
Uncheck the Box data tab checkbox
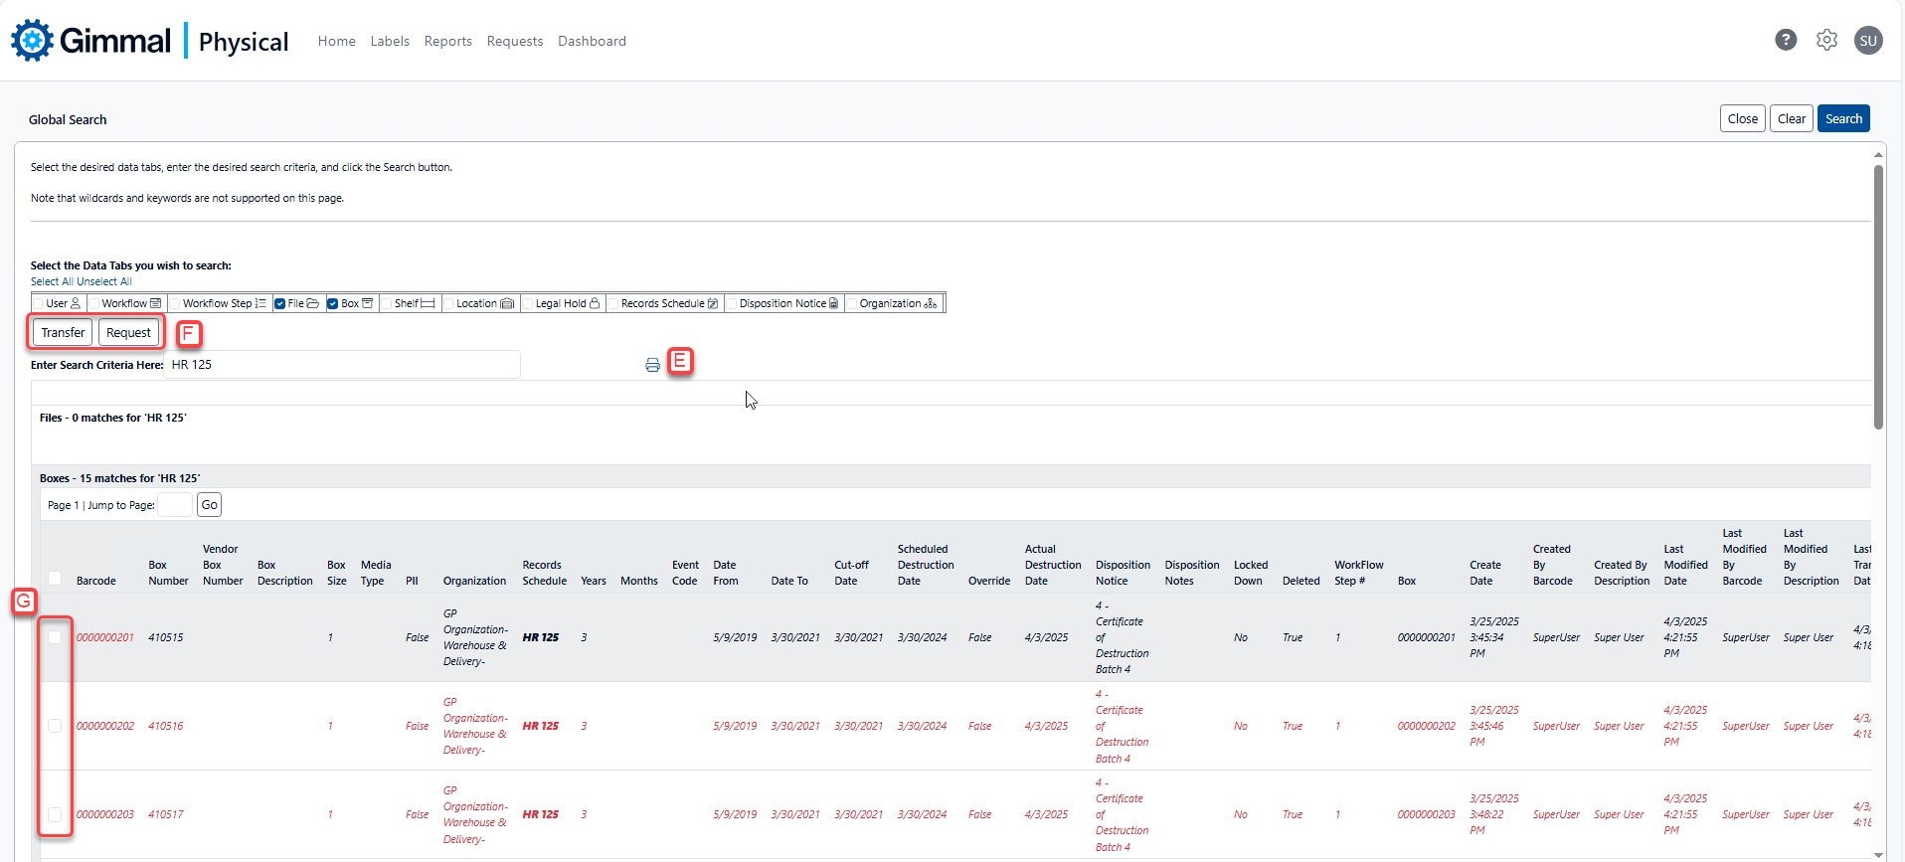333,303
